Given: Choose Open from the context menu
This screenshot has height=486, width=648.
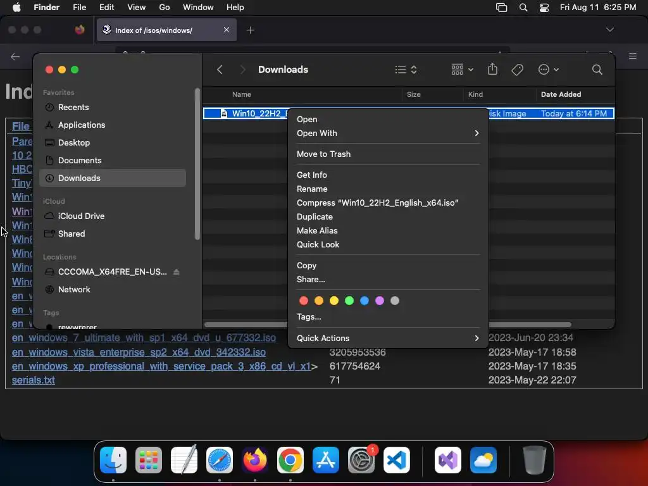Looking at the screenshot, I should pyautogui.click(x=388, y=119).
